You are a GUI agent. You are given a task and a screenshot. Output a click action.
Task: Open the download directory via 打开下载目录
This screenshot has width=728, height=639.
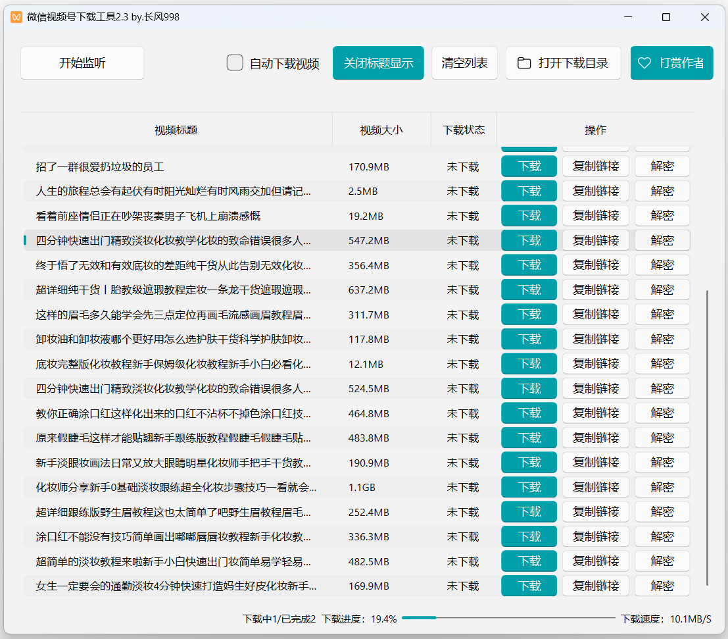pos(563,63)
